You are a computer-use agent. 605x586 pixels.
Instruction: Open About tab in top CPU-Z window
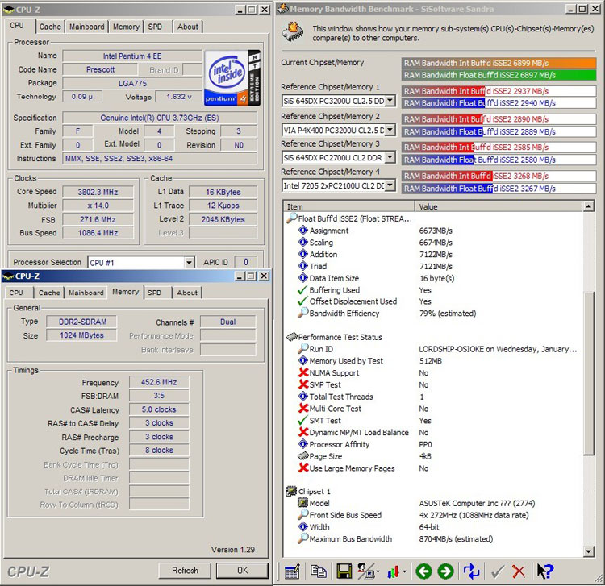[187, 27]
